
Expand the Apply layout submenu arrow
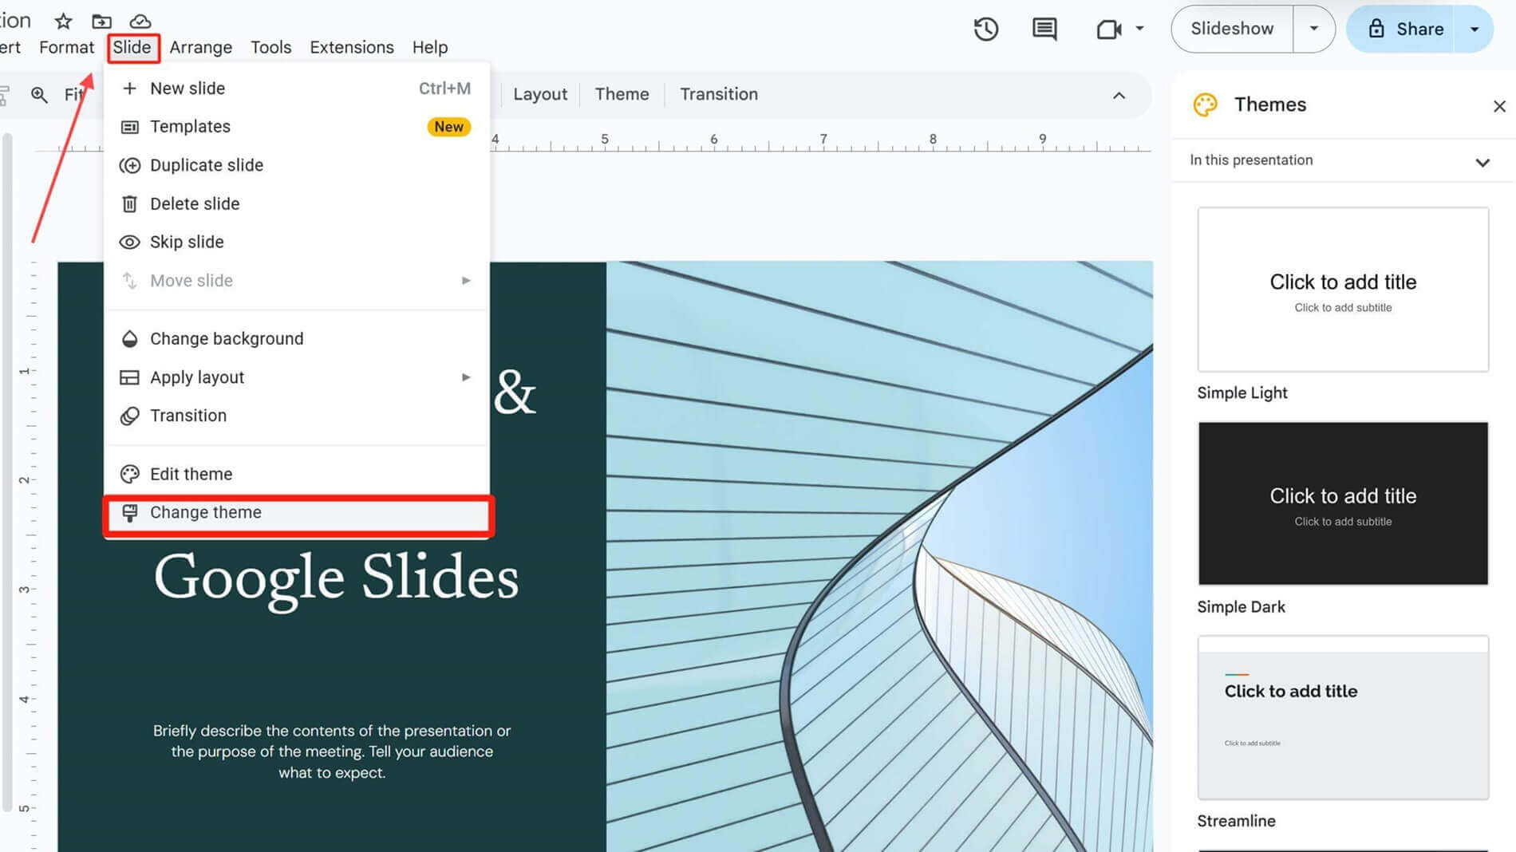(x=466, y=377)
